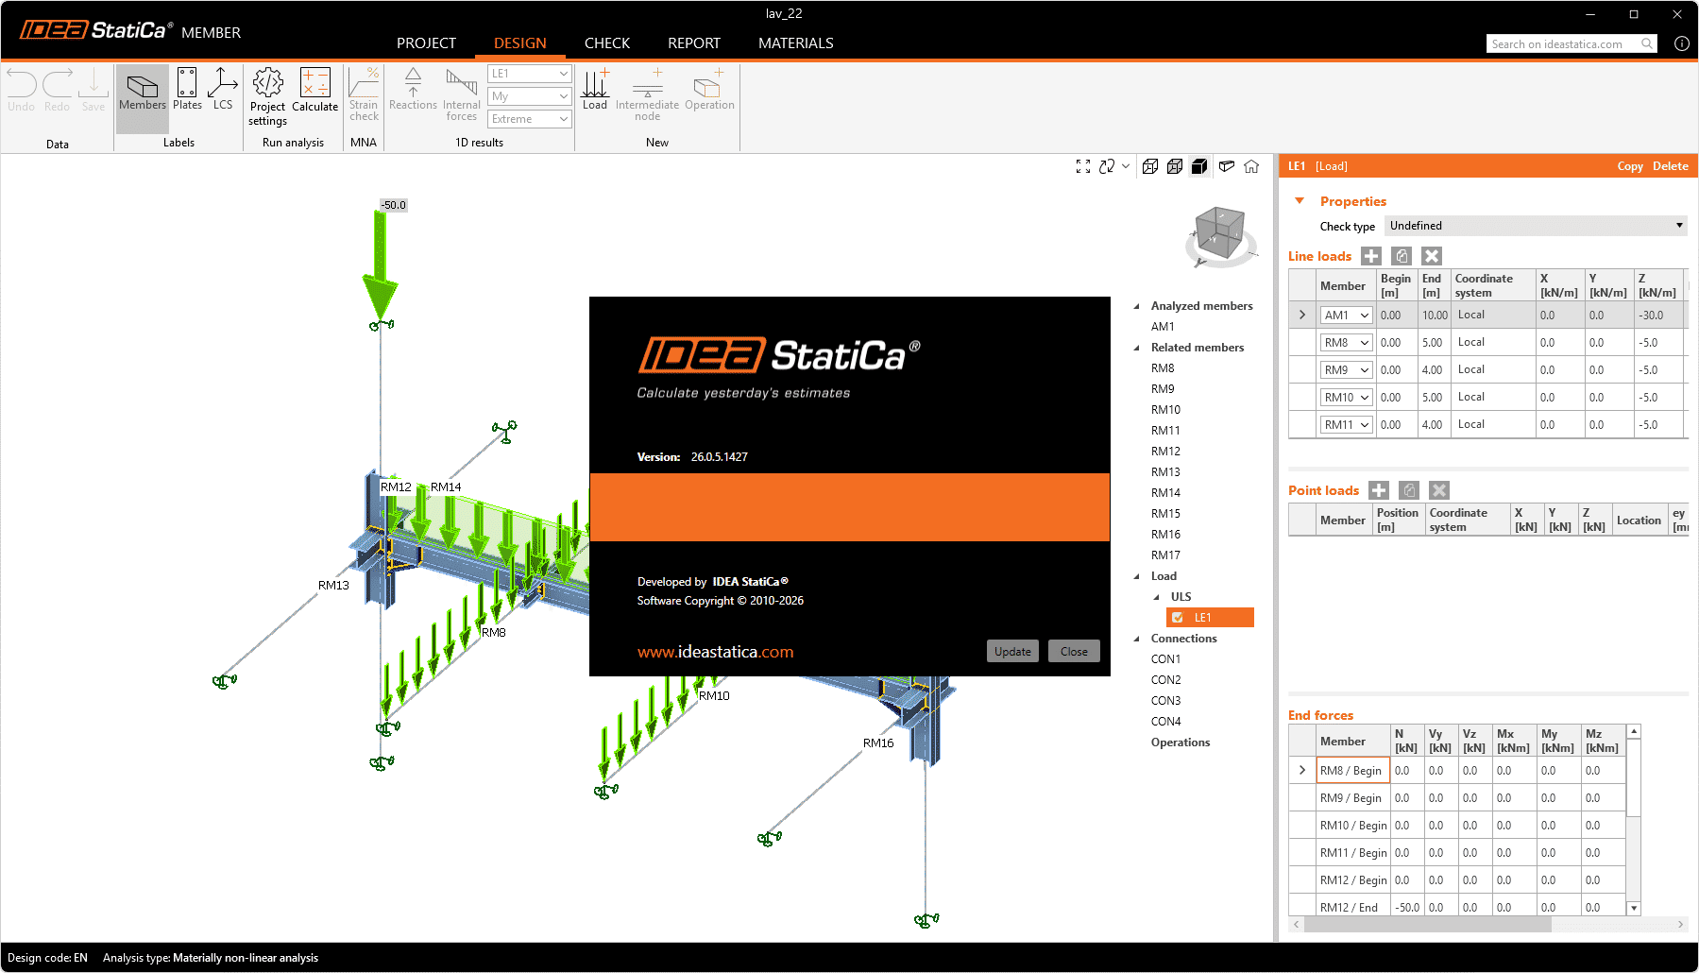
Task: Open the www.ideastatica.com link
Action: [715, 652]
